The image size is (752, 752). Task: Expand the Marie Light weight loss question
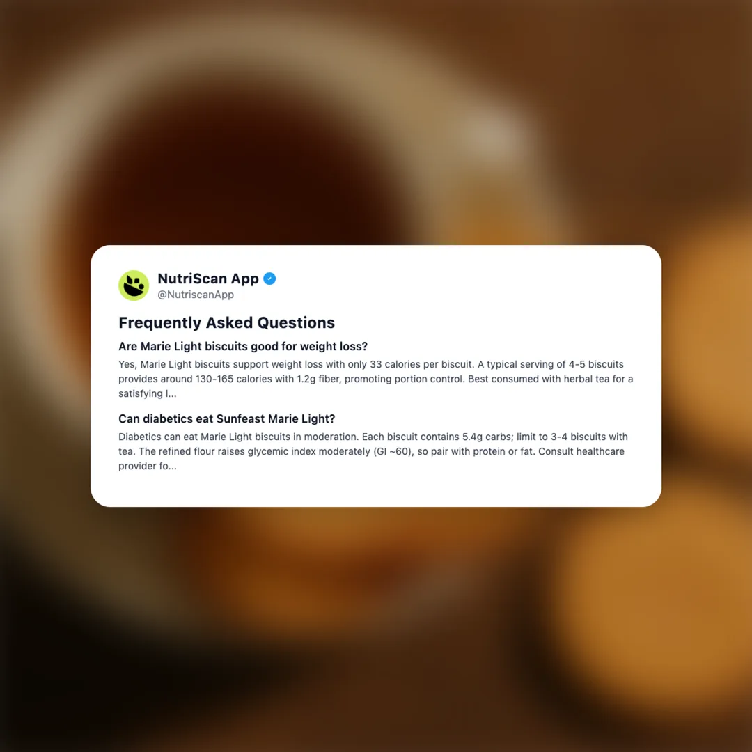point(243,346)
